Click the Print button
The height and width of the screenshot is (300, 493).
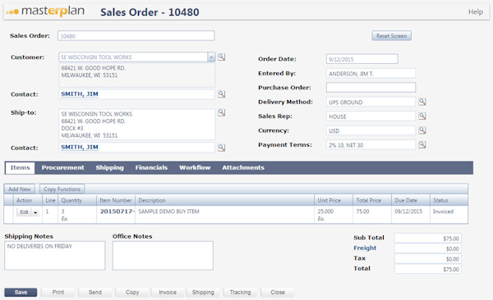[x=58, y=293]
